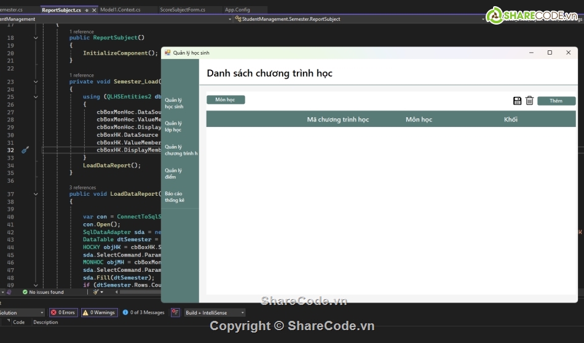Toggle the 0 Warnings filter
Viewport: 584px width, 343px height.
[99, 312]
